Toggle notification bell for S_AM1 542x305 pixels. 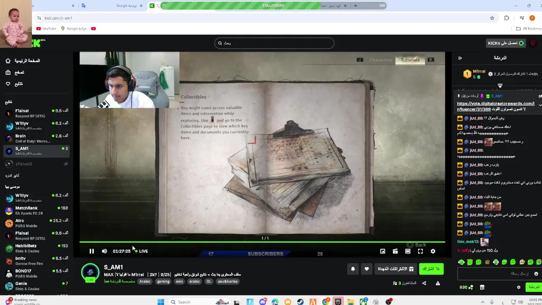(x=353, y=269)
